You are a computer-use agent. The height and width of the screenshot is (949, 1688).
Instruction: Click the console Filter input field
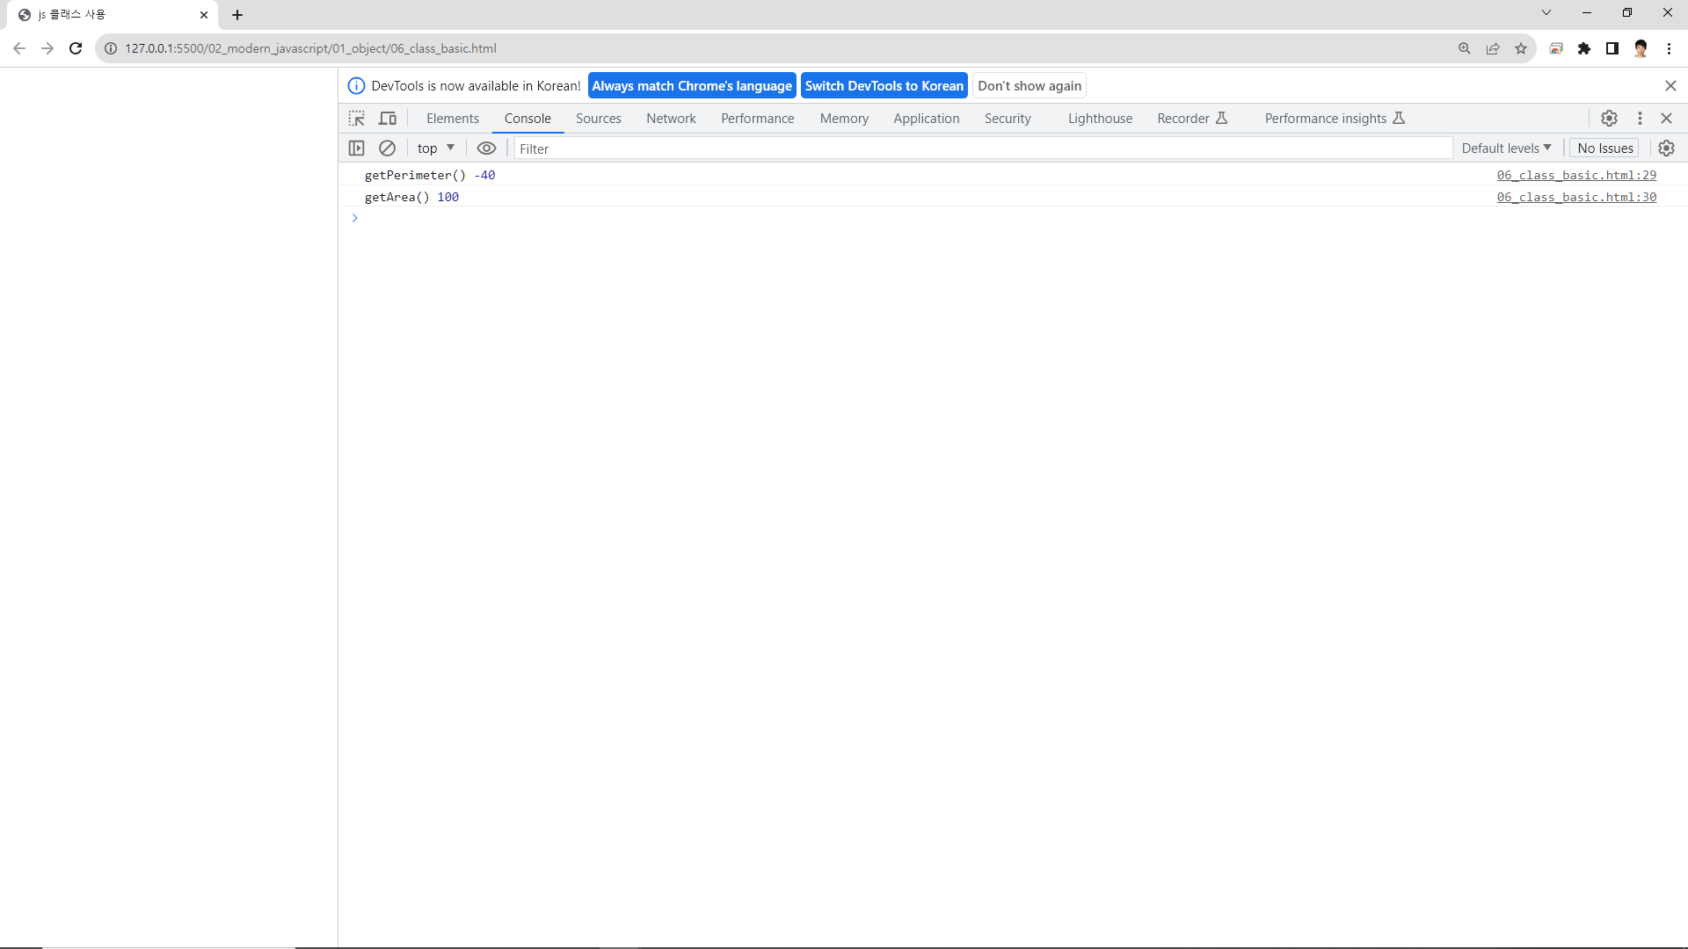980,149
